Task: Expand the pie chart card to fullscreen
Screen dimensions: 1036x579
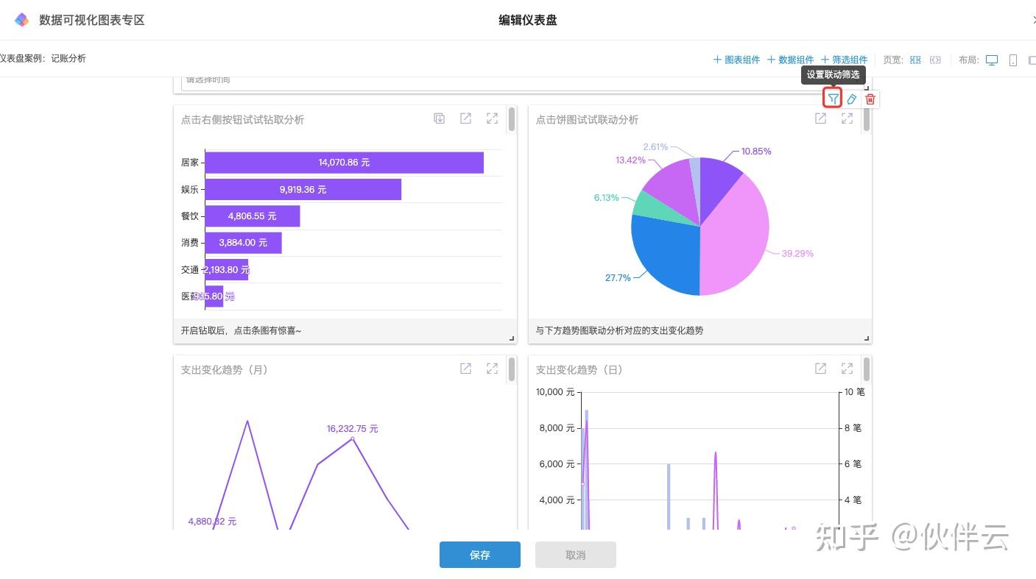Action: point(848,118)
